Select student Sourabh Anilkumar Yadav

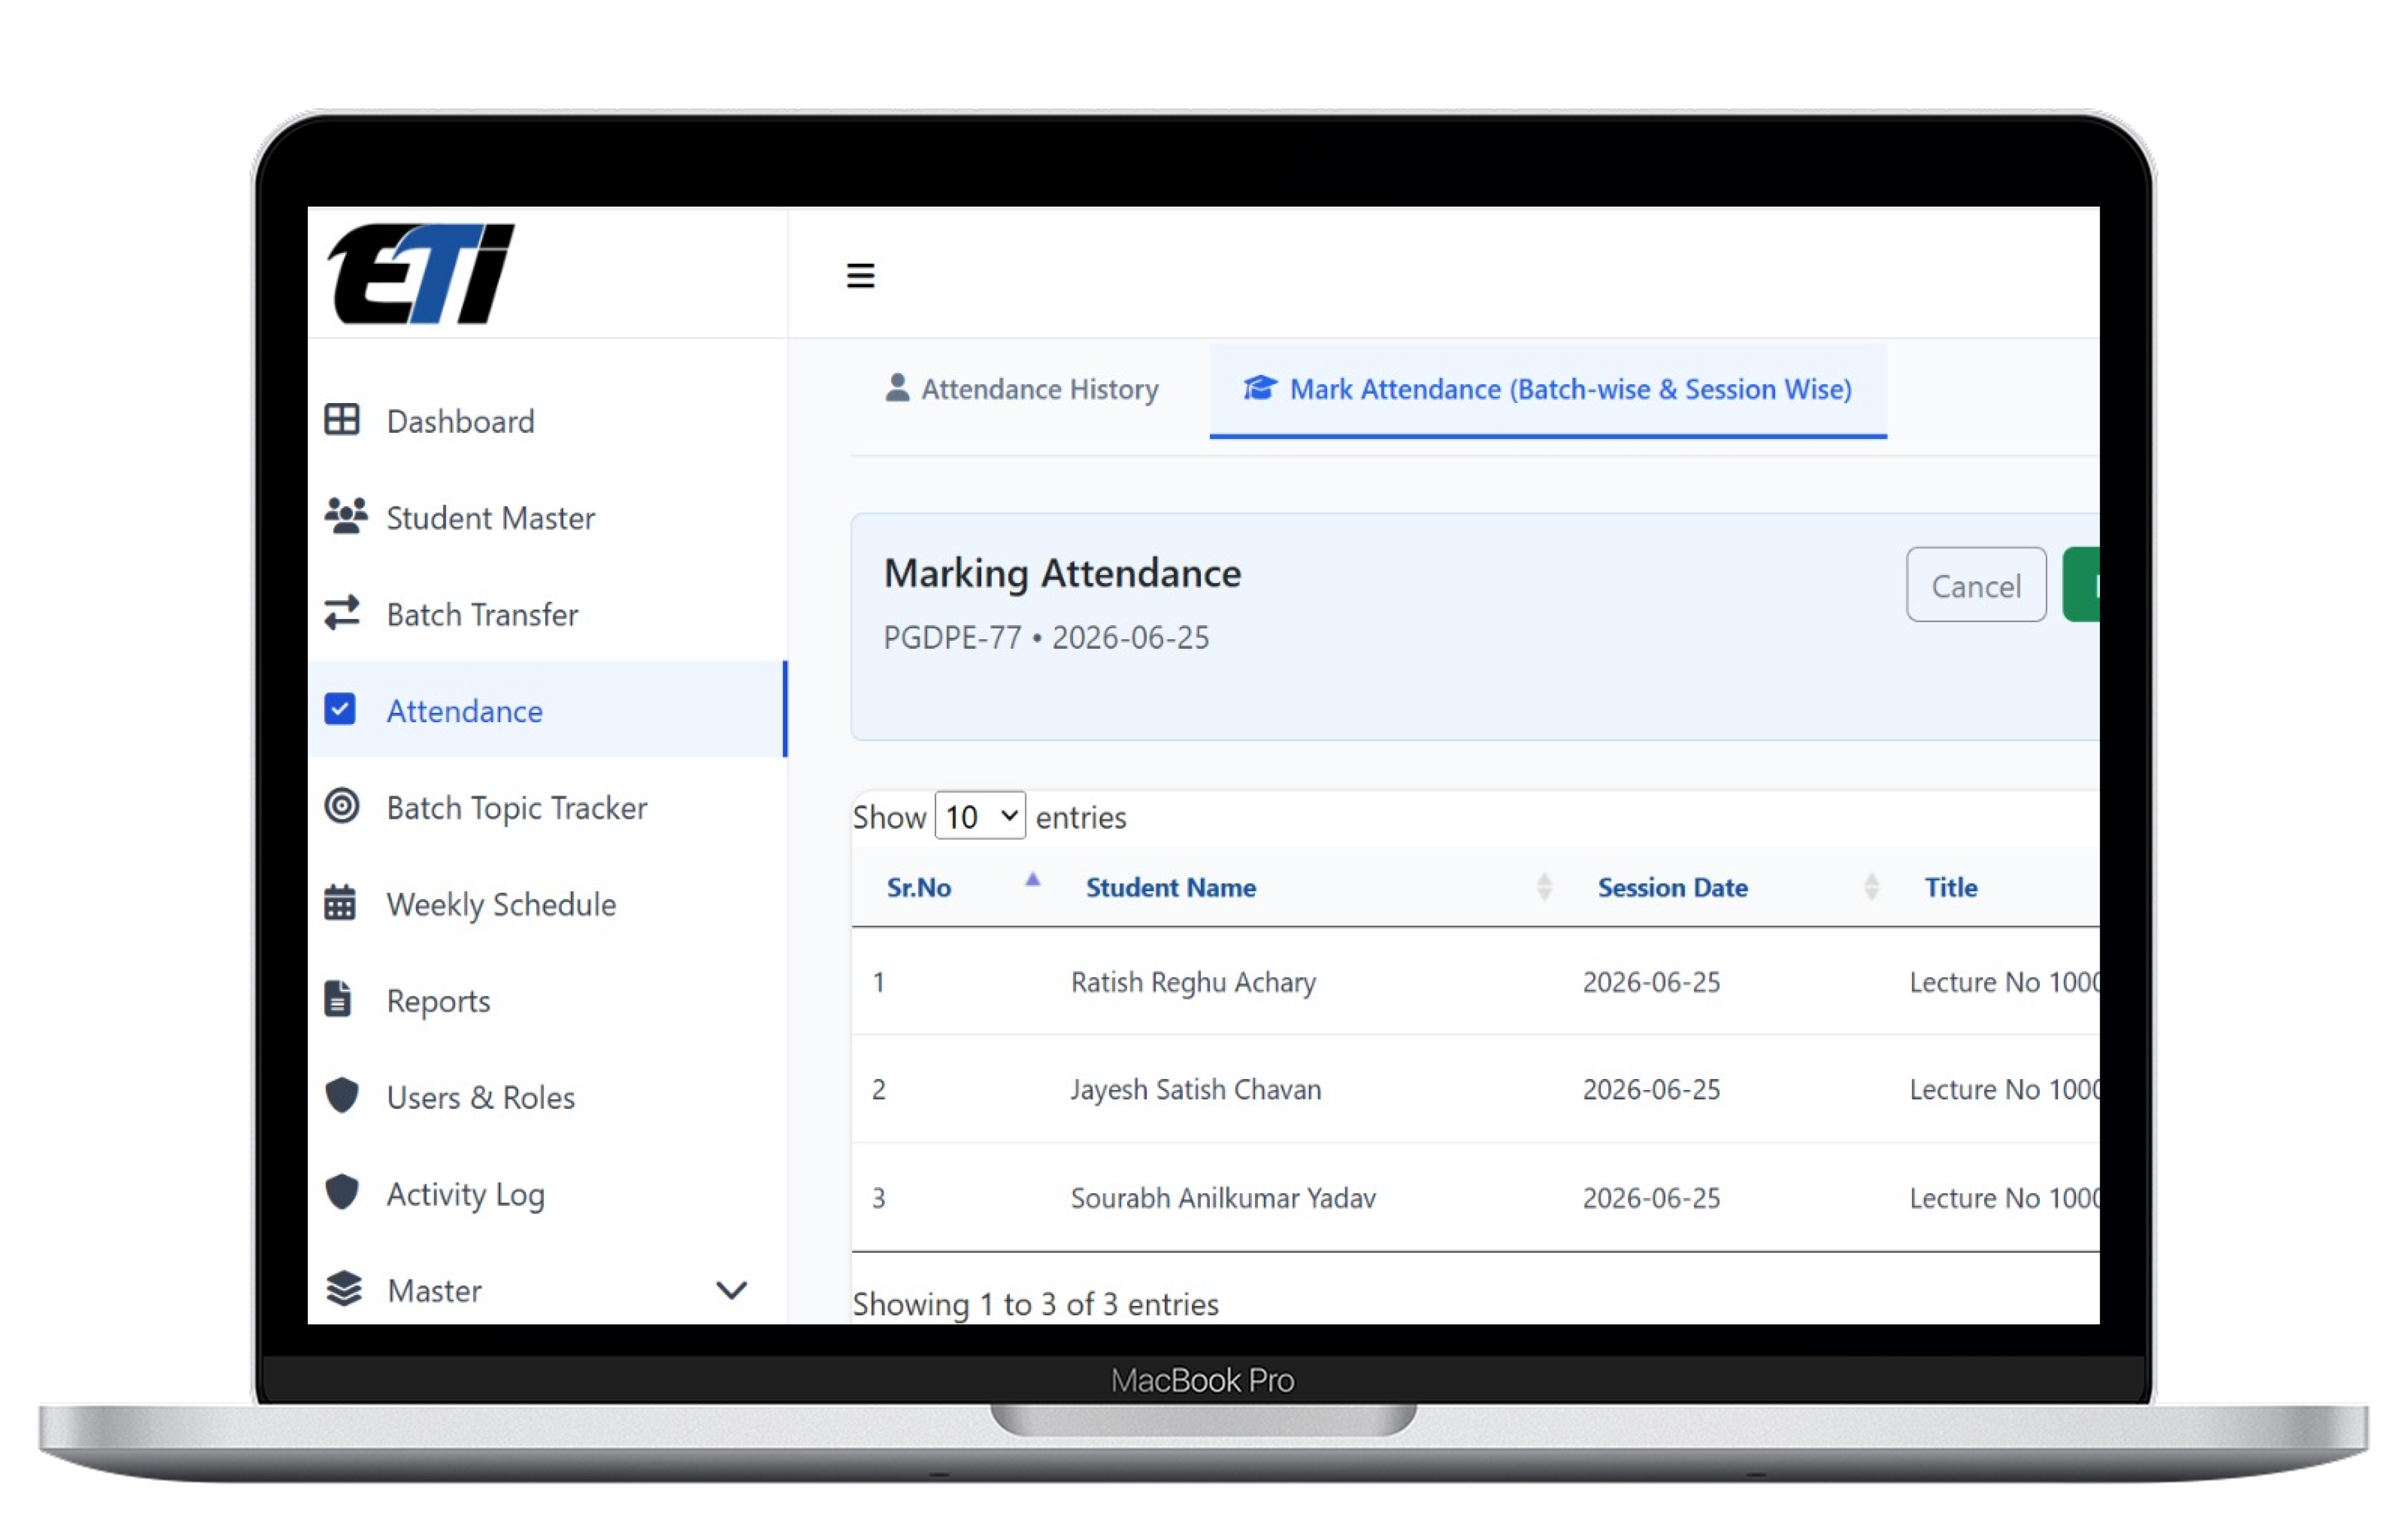click(x=1223, y=1198)
